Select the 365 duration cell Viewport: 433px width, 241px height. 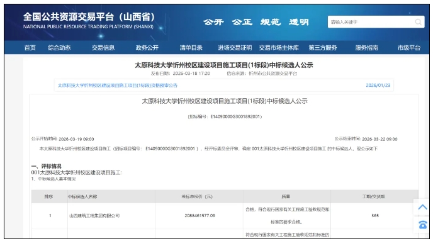[375, 216]
